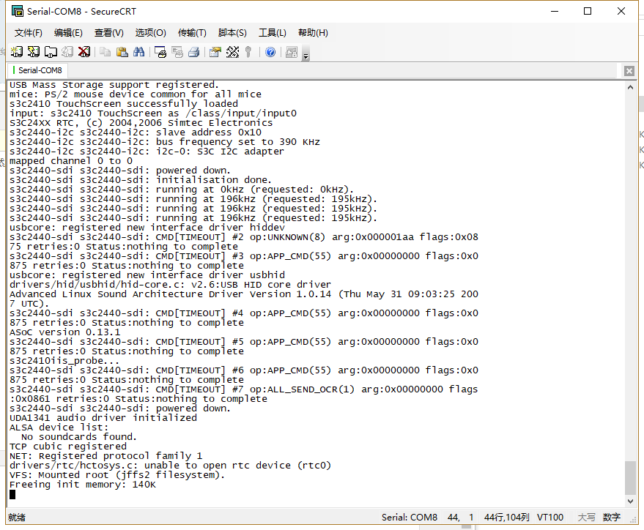644x530 pixels.
Task: Close the SecureCRT window
Action: 621,11
